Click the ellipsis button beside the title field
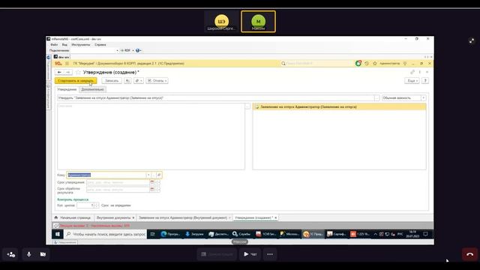 click(376, 98)
